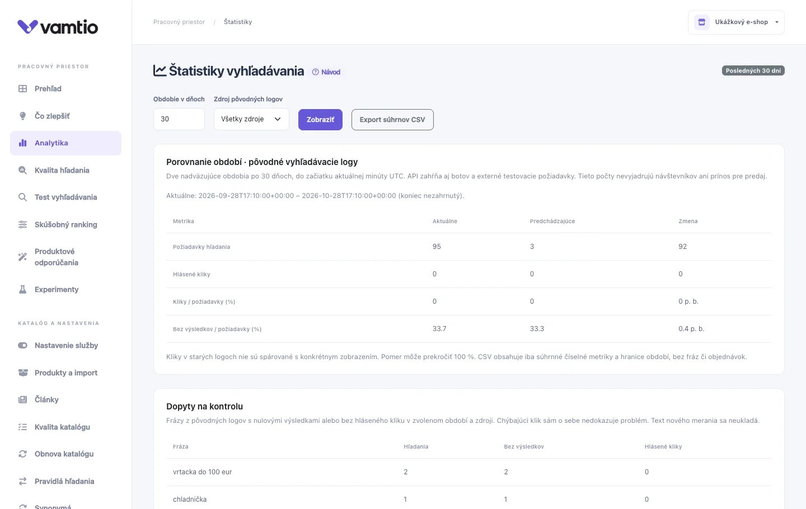Image resolution: width=806 pixels, height=509 pixels.
Task: Select Experimenty in the sidebar
Action: pos(65,289)
